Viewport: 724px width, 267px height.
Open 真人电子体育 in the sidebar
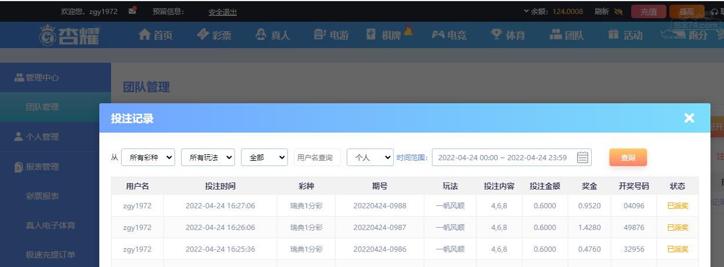tap(51, 225)
